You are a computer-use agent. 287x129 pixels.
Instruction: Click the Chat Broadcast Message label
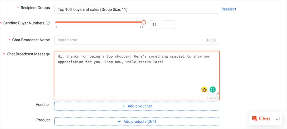[x=28, y=54]
